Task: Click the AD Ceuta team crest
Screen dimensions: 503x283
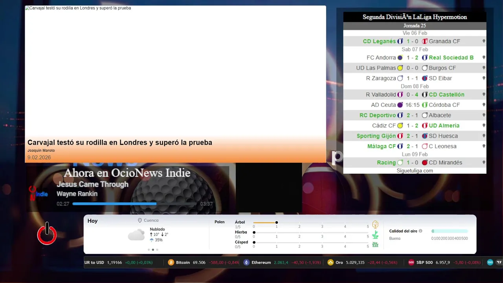Action: point(400,105)
